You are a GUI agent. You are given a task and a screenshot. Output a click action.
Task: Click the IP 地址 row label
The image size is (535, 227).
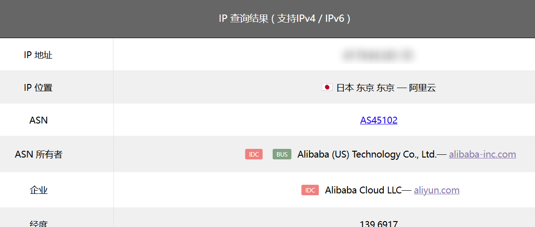tap(38, 55)
